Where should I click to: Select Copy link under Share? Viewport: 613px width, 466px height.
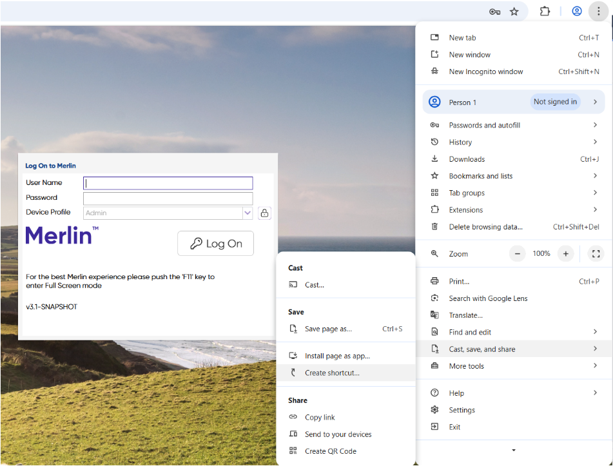tap(345, 417)
